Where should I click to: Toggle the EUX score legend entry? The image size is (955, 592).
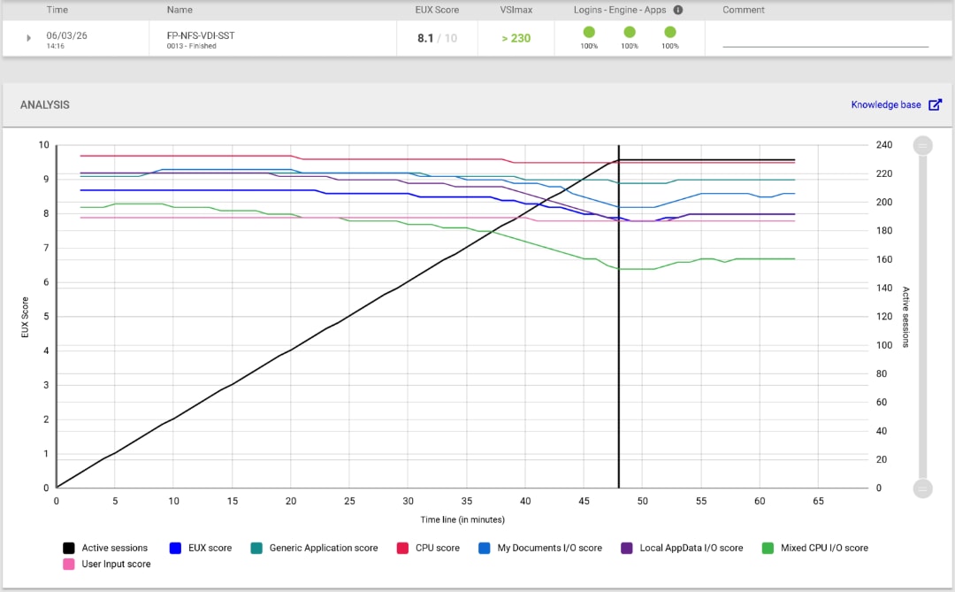point(201,548)
